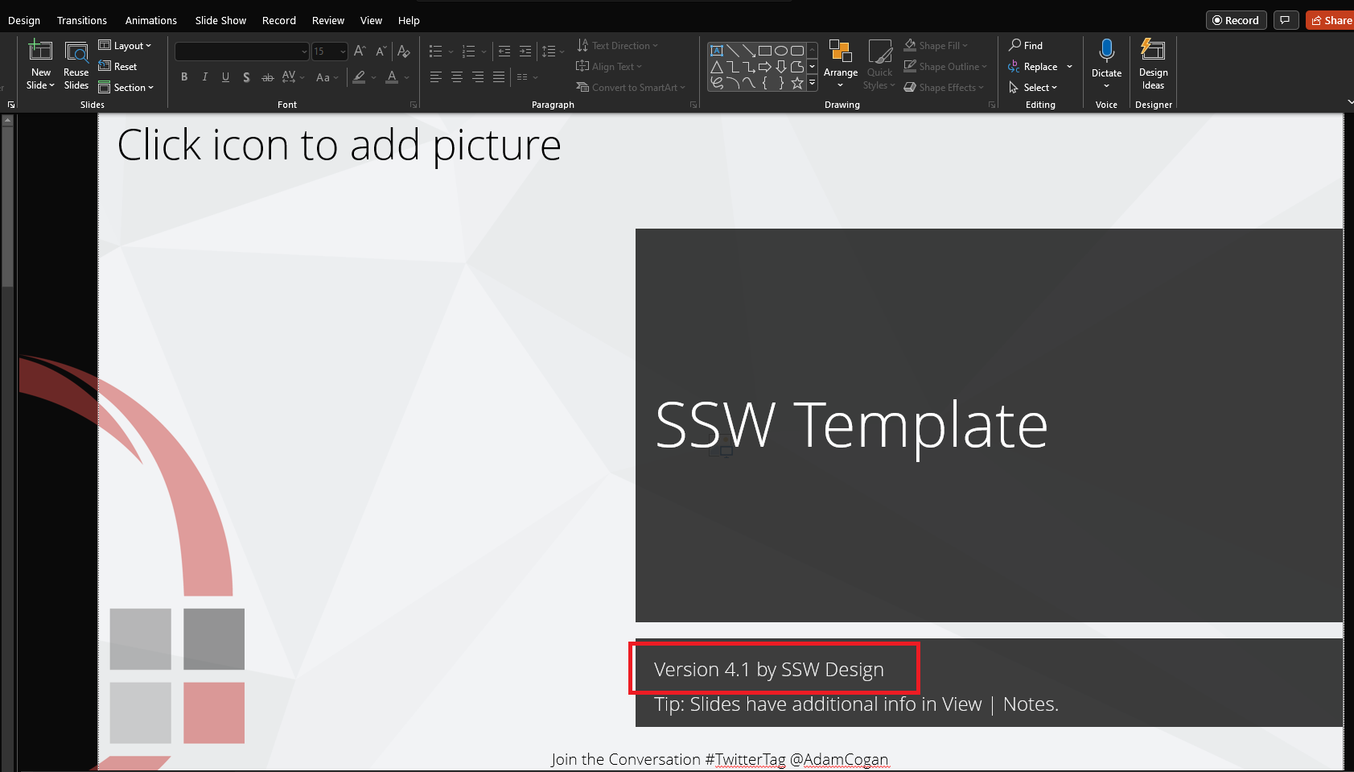Open Reuse Slides pane
Screen dimensions: 1354x772
(x=76, y=64)
